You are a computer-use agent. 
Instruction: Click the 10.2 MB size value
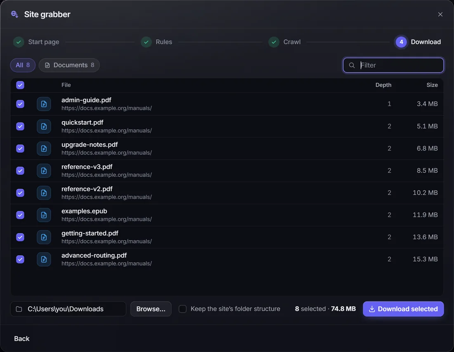tap(425, 193)
